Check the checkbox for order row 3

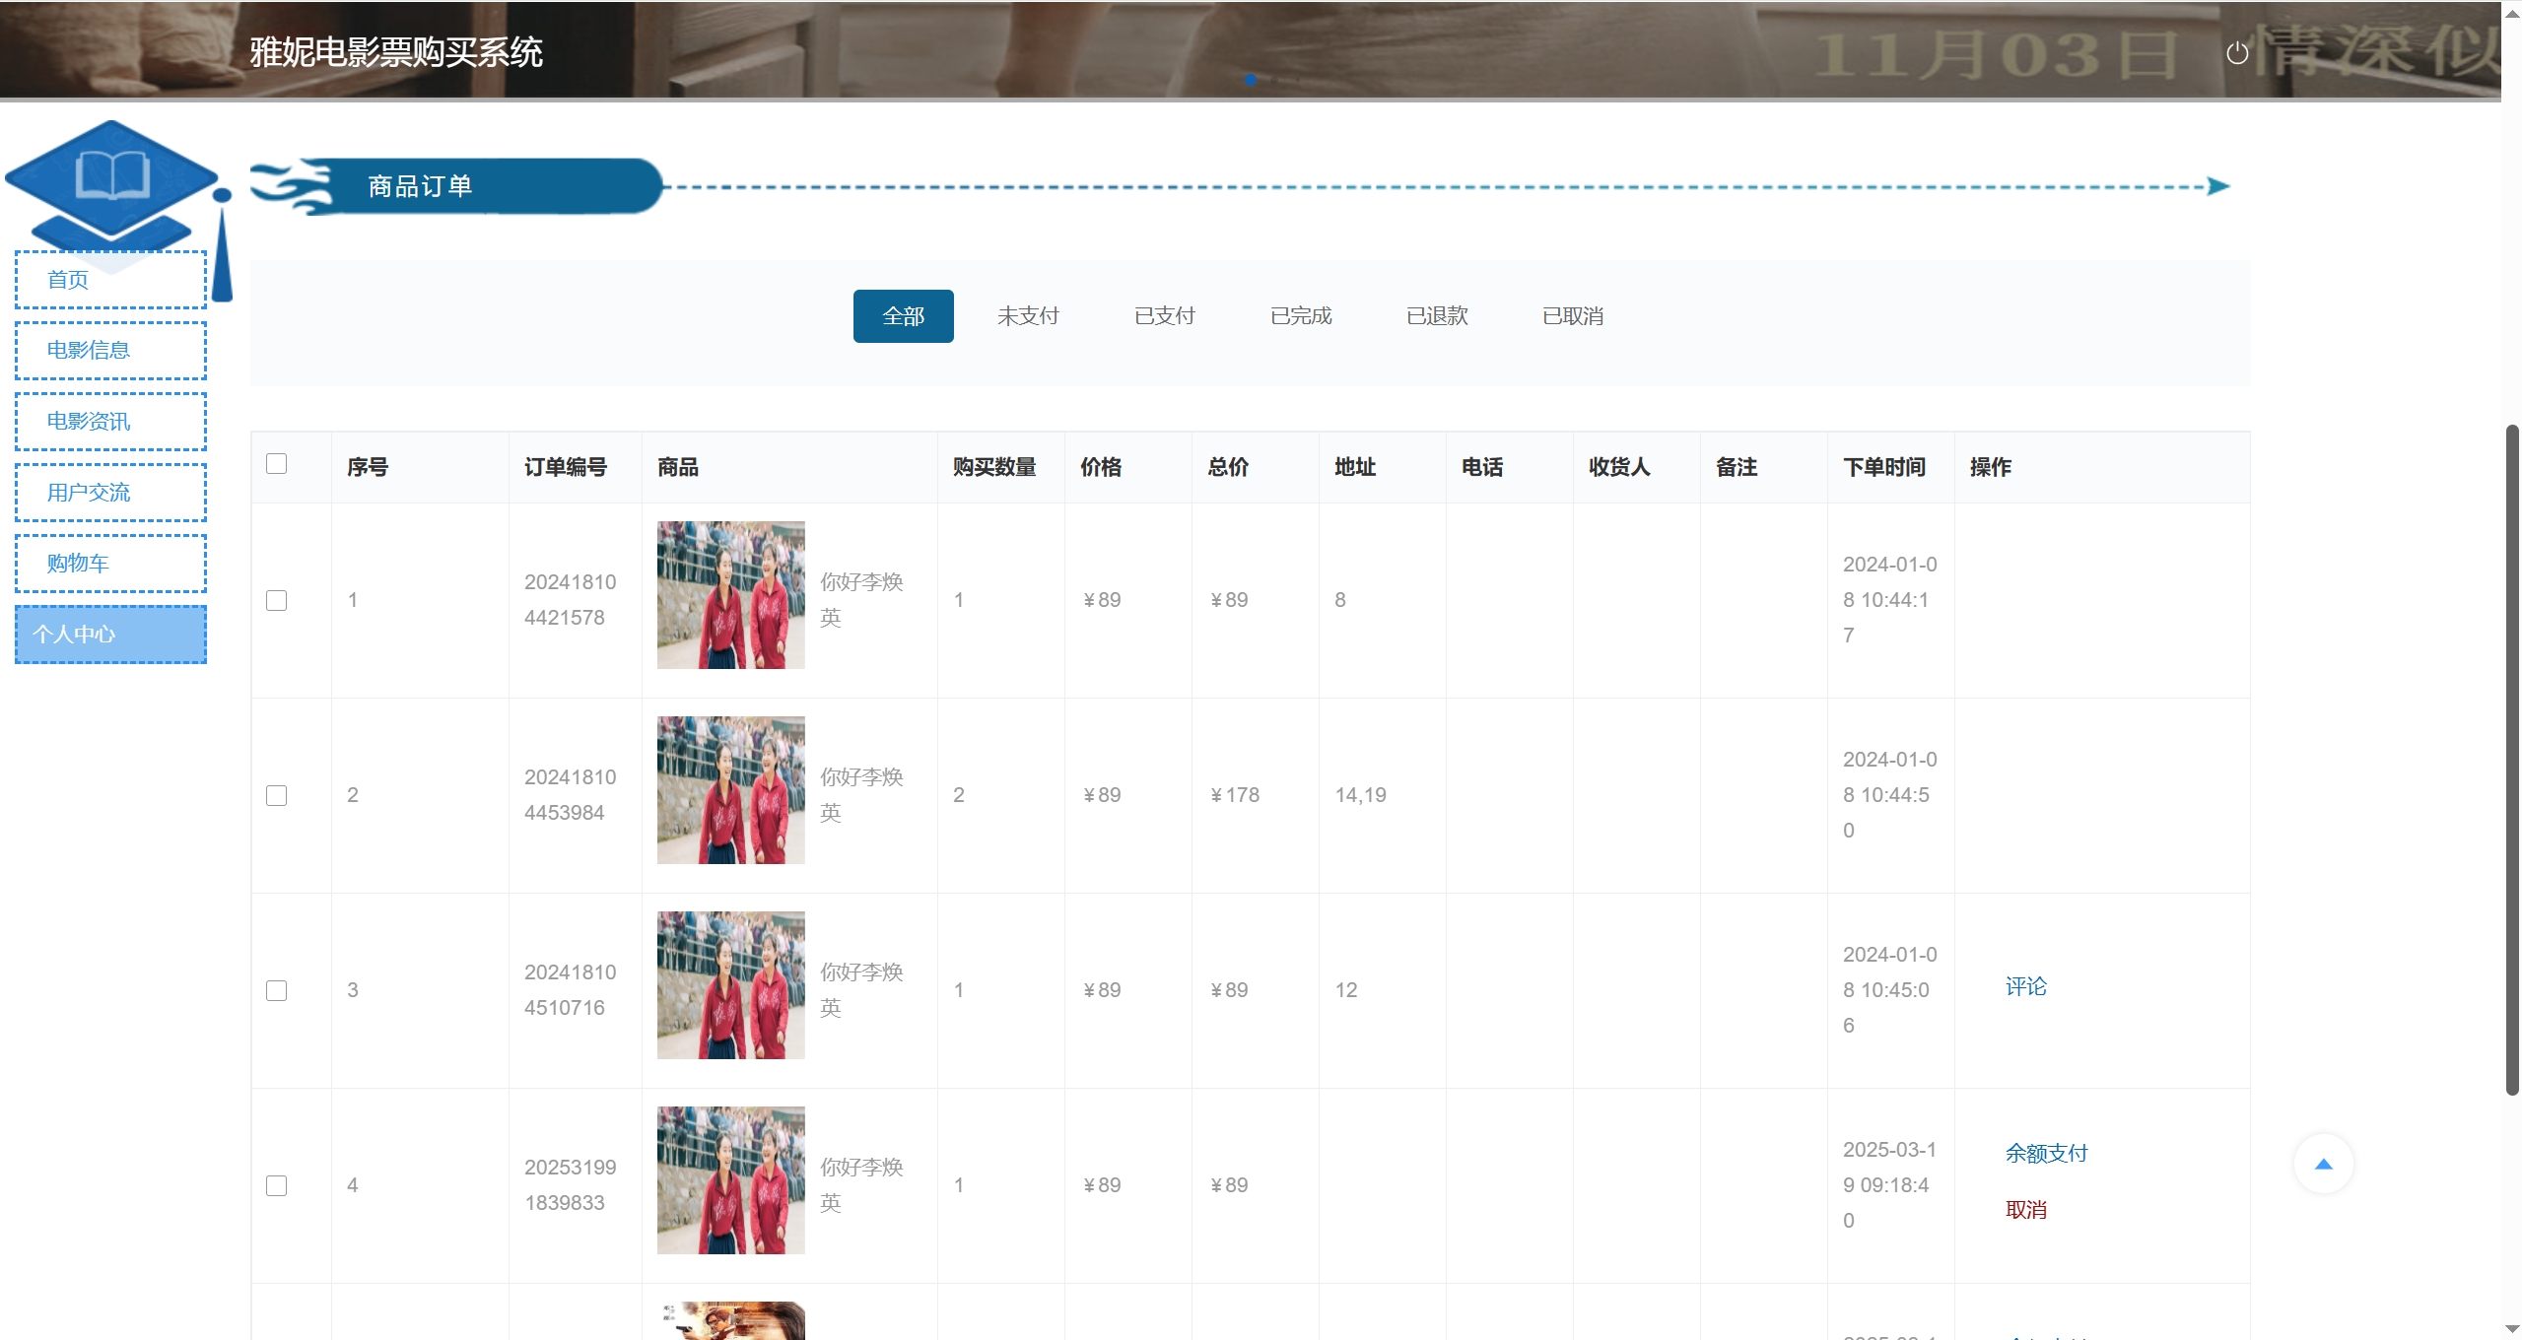(277, 990)
